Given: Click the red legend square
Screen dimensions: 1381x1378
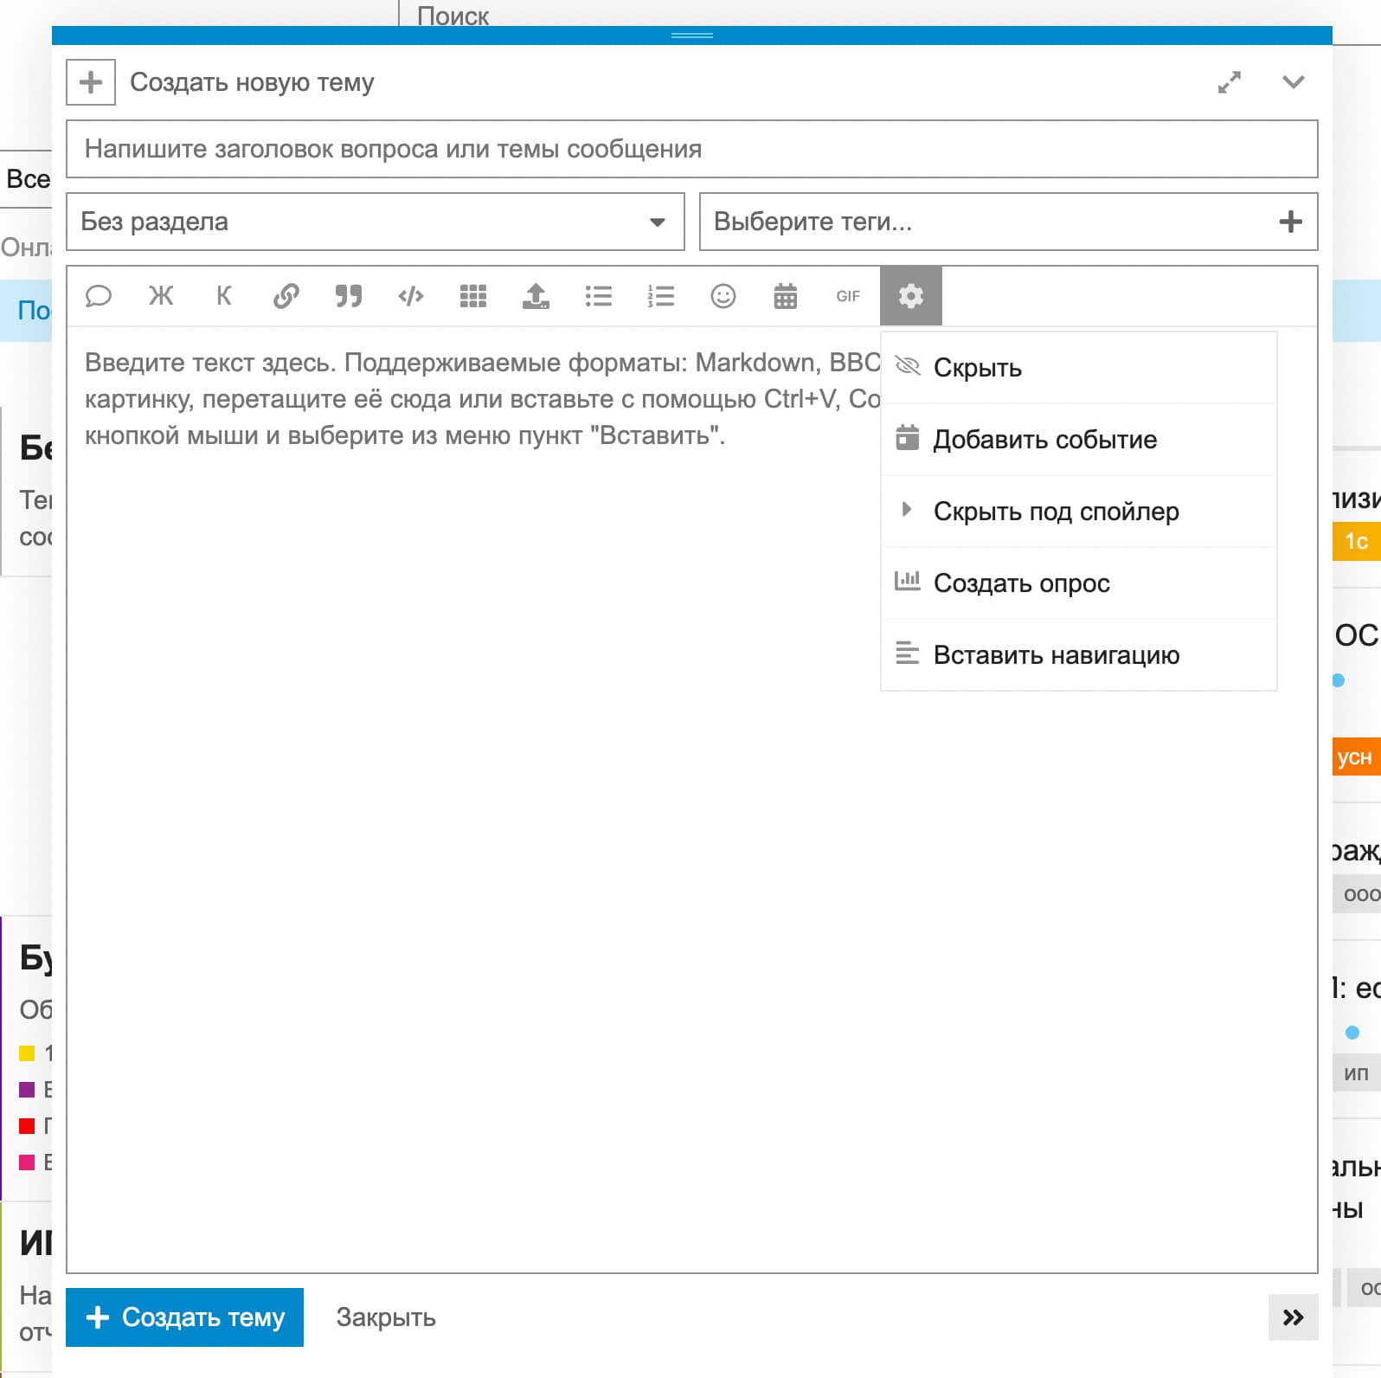Looking at the screenshot, I should [x=27, y=1126].
